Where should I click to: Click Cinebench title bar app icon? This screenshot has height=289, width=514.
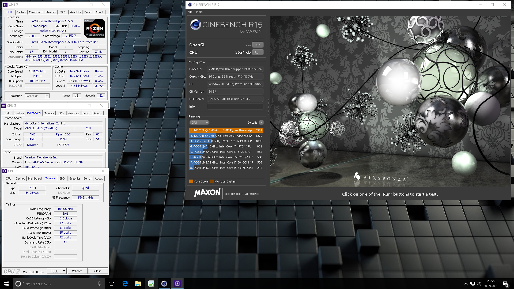point(190,5)
